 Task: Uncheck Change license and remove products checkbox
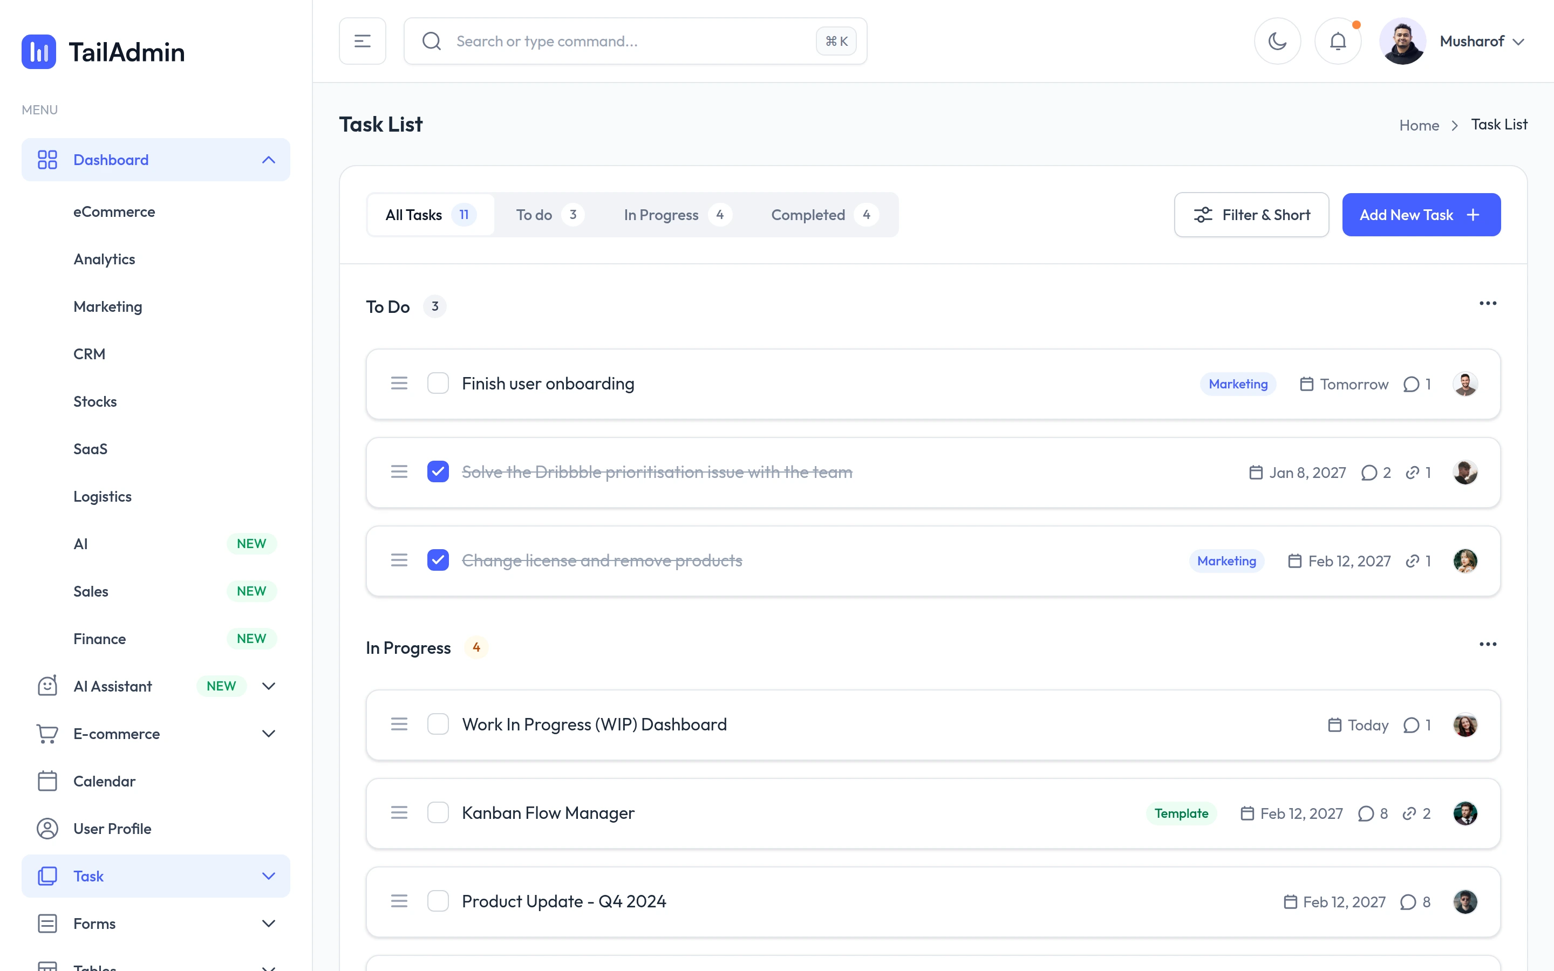pyautogui.click(x=438, y=560)
